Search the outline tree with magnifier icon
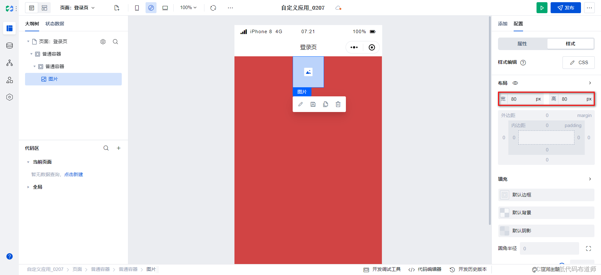The height and width of the screenshot is (275, 601). 116,42
